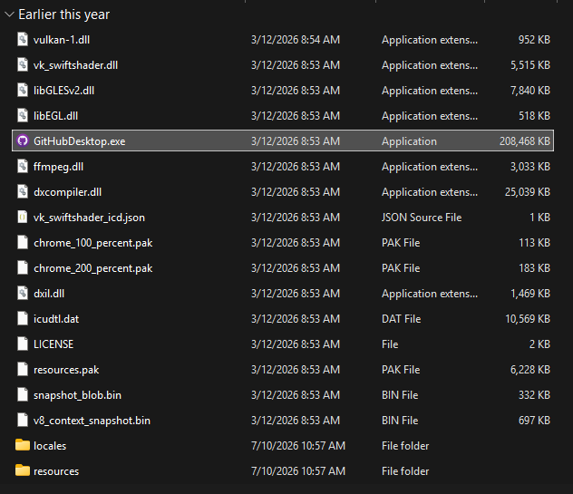Select the snapshot_blob.bin file icon
Screen dimensions: 573x494
(23, 395)
